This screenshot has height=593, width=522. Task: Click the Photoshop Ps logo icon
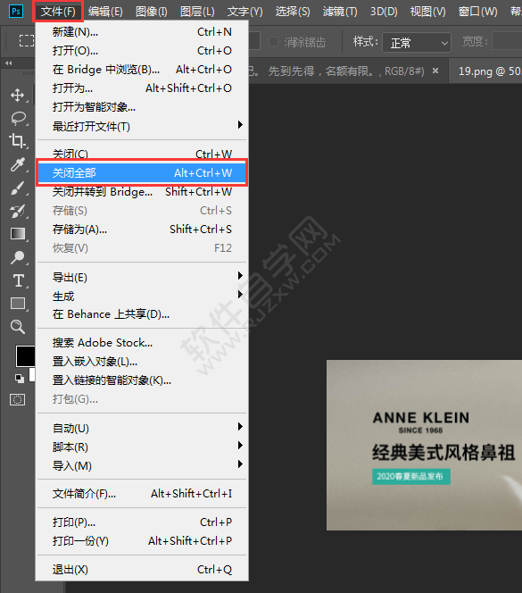(16, 12)
